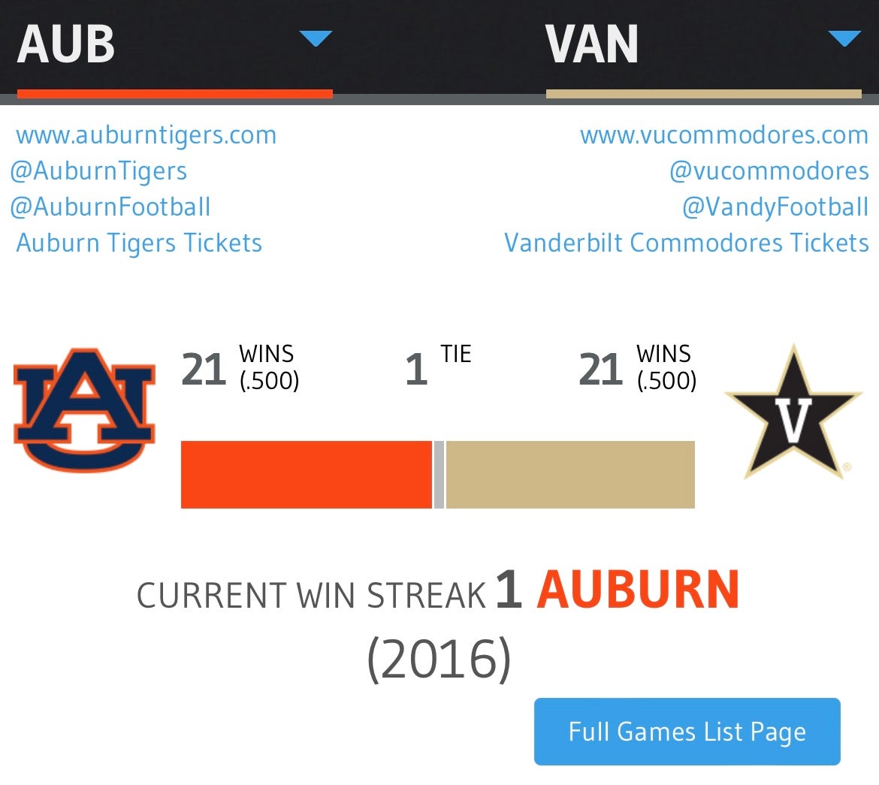Viewport: 879px width, 785px height.
Task: Click the gold Vanderbilt wins bar
Action: point(570,475)
